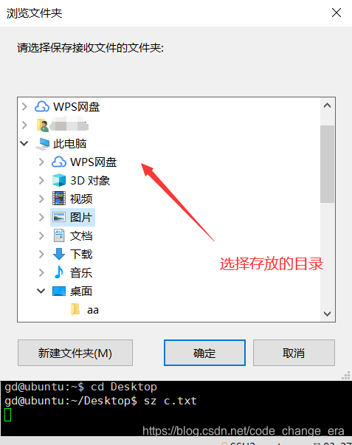
Task: Select the top-level WPS网盘 cloud icon
Action: [x=42, y=107]
